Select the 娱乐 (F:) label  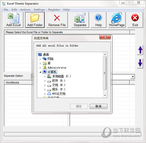[x=59, y=89]
